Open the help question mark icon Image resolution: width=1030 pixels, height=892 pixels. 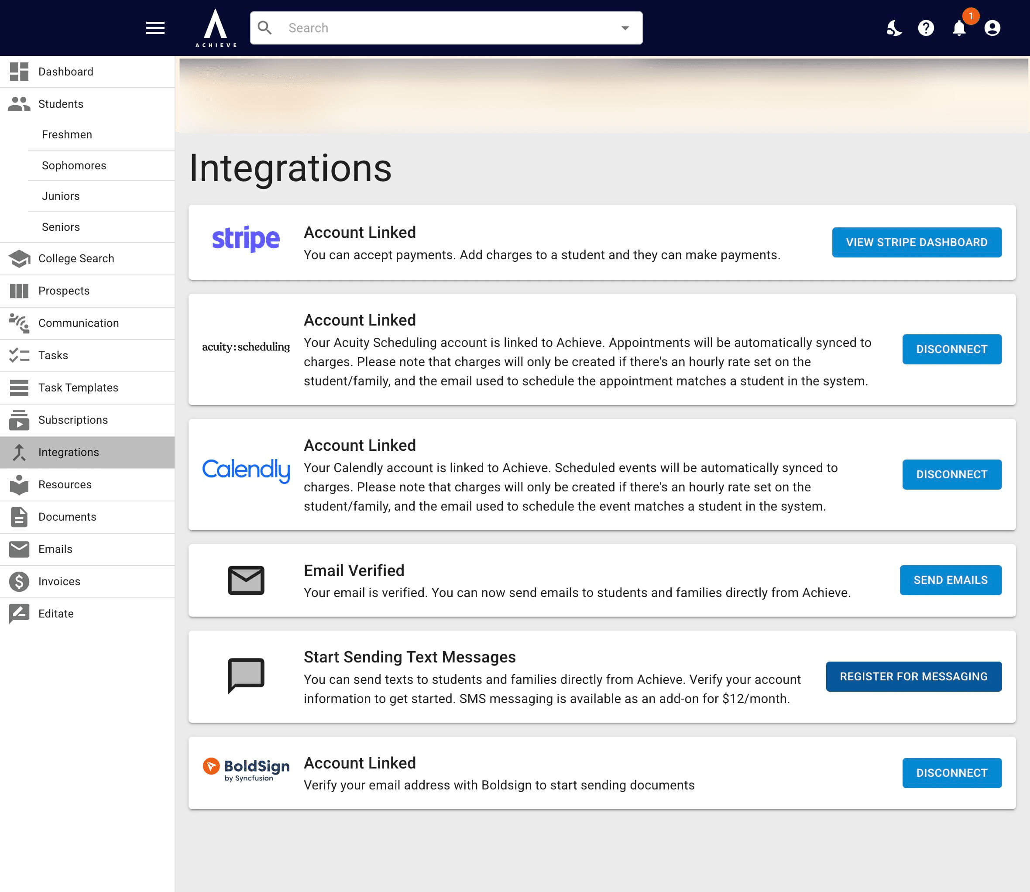click(926, 28)
